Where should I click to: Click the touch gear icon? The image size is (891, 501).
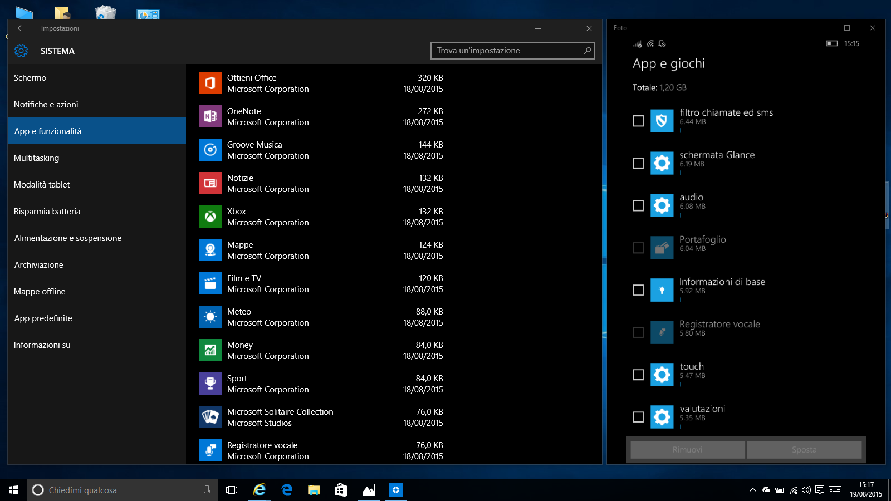662,375
